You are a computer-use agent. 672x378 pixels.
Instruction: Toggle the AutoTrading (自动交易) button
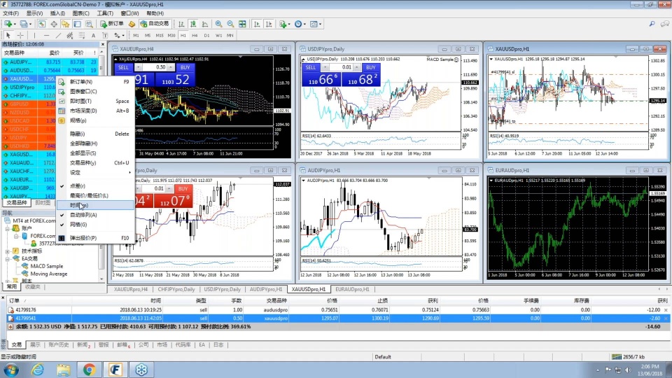tap(154, 24)
